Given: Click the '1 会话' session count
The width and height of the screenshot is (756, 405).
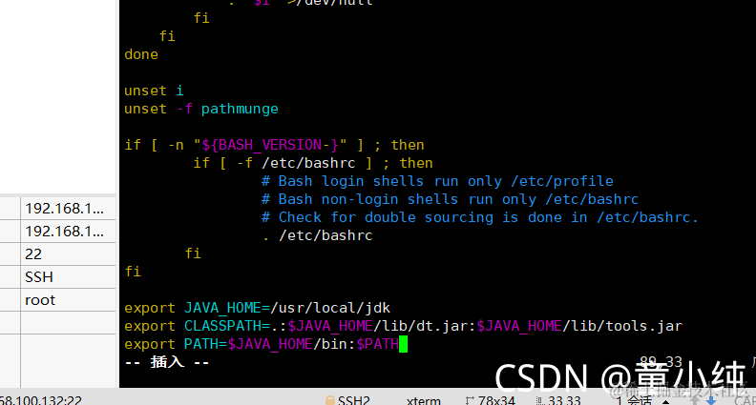Looking at the screenshot, I should pyautogui.click(x=634, y=400).
